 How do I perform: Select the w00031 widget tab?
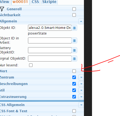click(x=20, y=2)
